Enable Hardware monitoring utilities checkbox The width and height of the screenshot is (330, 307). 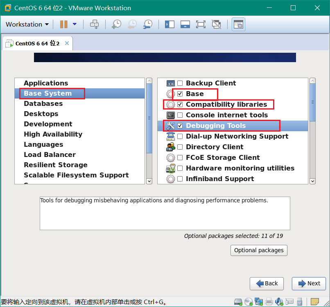coord(180,168)
